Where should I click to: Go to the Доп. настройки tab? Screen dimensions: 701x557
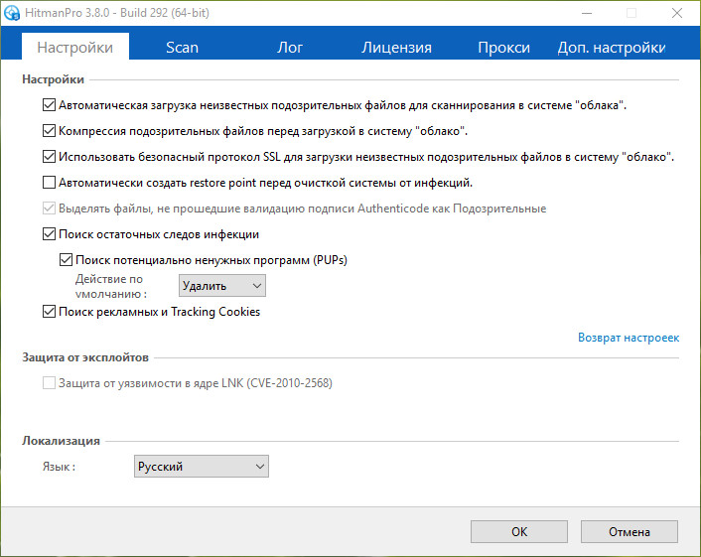pos(611,47)
